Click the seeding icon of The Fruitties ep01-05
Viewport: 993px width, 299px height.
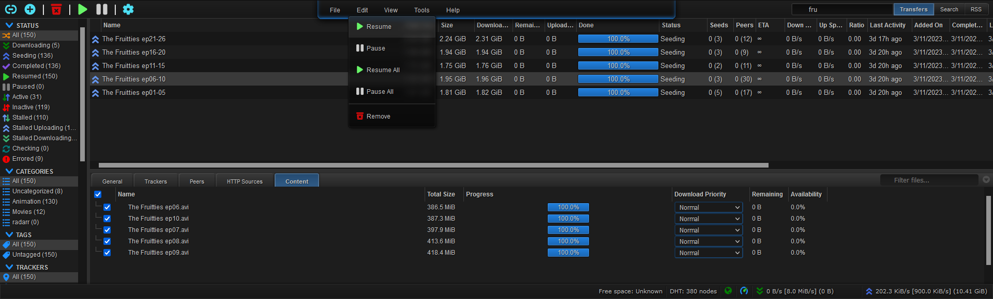coord(96,93)
